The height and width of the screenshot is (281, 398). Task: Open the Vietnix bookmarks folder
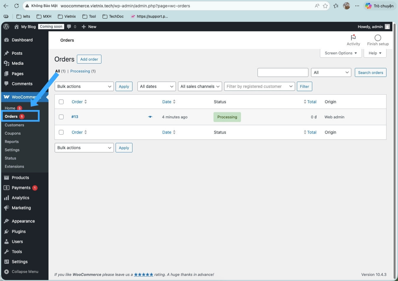67,17
